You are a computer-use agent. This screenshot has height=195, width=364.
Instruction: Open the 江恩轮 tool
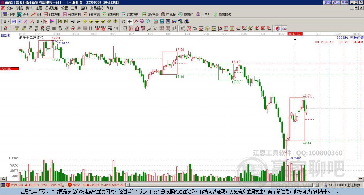[x=168, y=14]
